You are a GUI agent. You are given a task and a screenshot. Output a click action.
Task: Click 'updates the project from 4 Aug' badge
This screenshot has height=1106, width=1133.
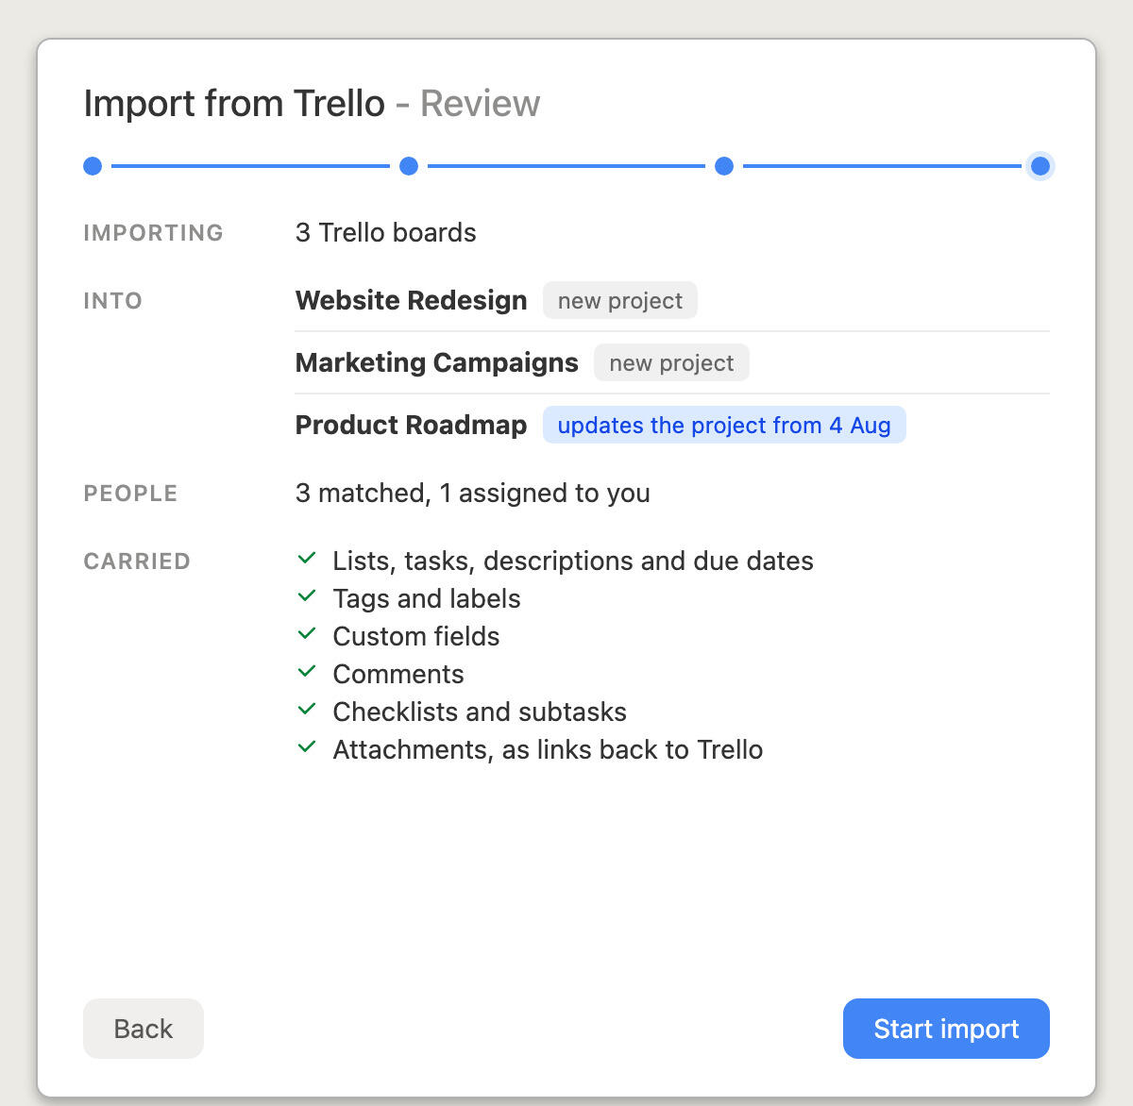pos(724,426)
